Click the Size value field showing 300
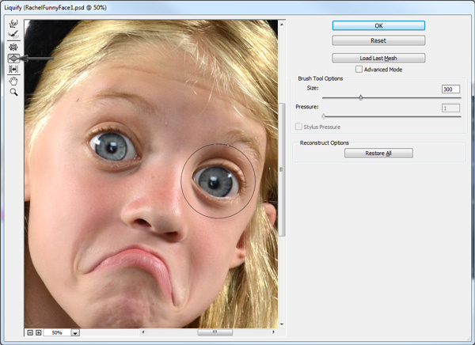Viewport: 475px width, 345px height. 450,89
